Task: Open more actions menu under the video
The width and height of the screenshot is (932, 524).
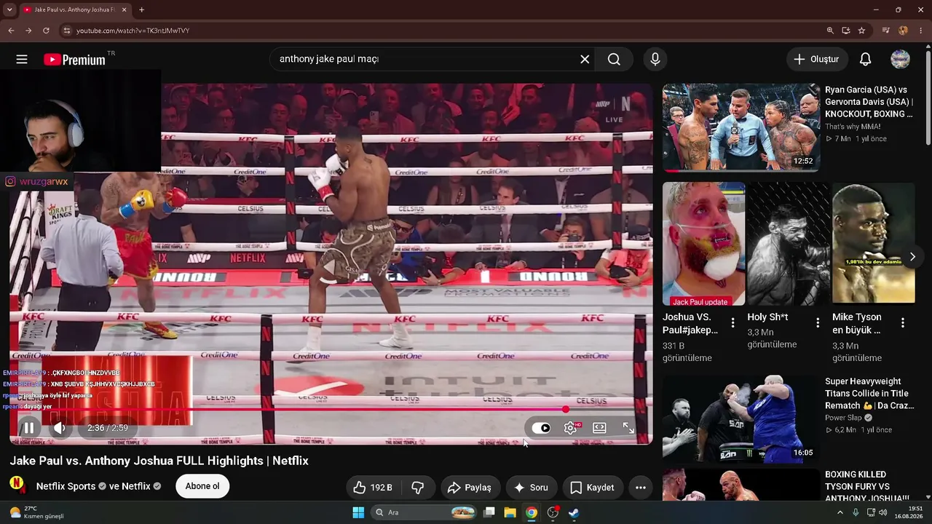Action: [641, 488]
